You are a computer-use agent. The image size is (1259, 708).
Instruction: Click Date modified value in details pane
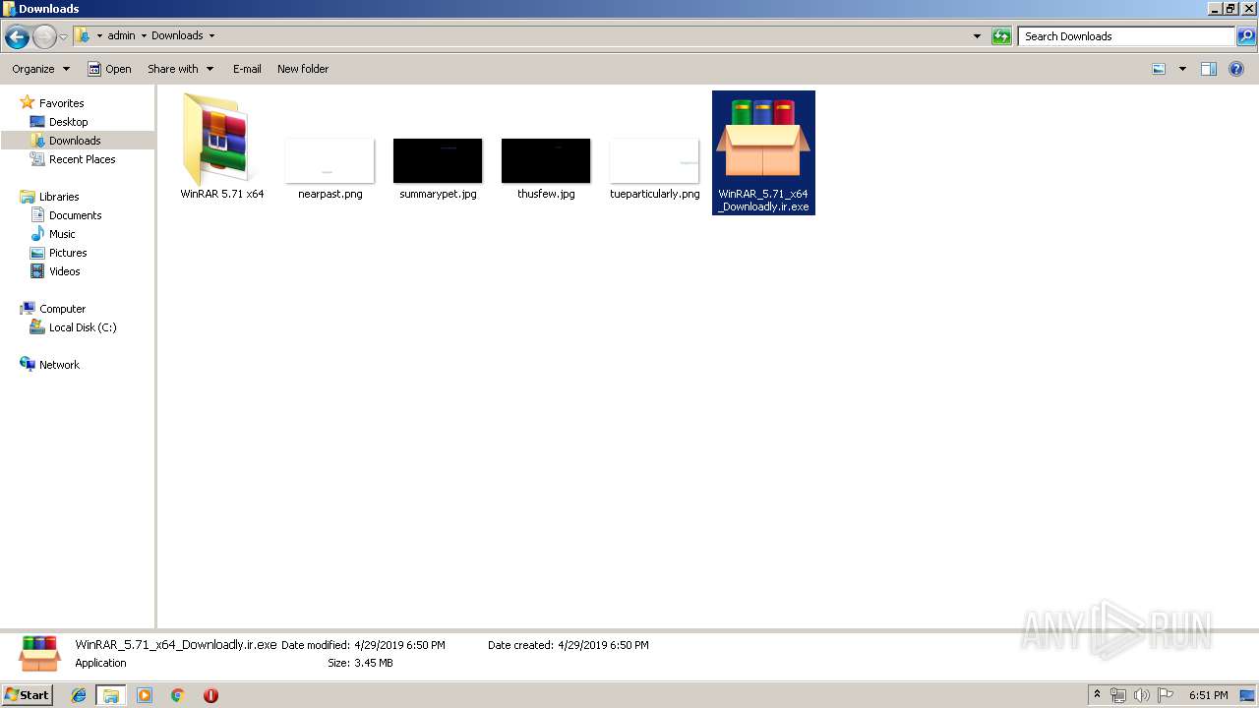coord(399,645)
